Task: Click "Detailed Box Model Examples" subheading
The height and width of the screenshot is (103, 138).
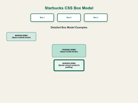Action: pyautogui.click(x=69, y=27)
